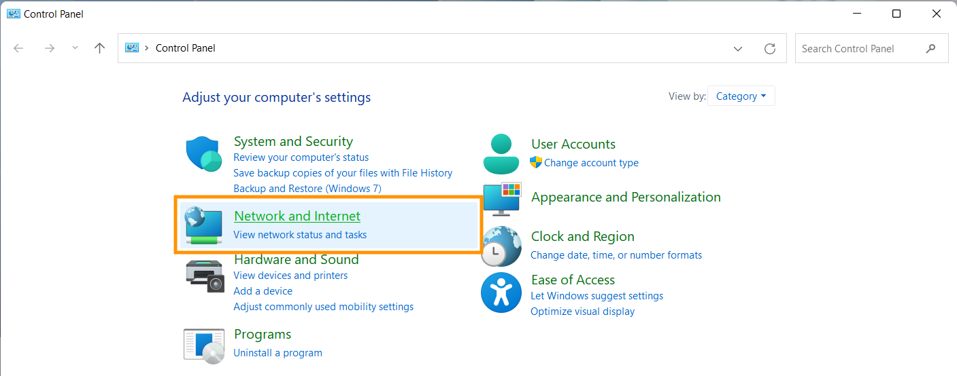Click the Ease of Access icon

[501, 293]
